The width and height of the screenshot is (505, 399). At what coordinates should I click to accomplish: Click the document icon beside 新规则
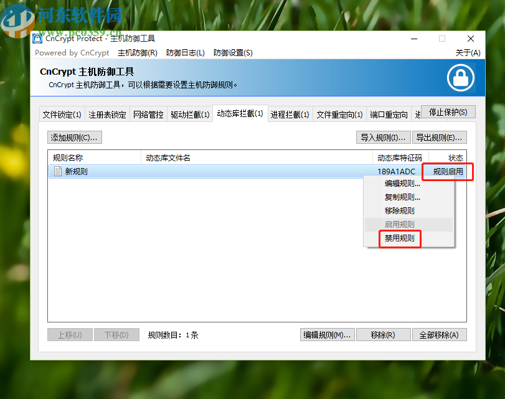(58, 171)
